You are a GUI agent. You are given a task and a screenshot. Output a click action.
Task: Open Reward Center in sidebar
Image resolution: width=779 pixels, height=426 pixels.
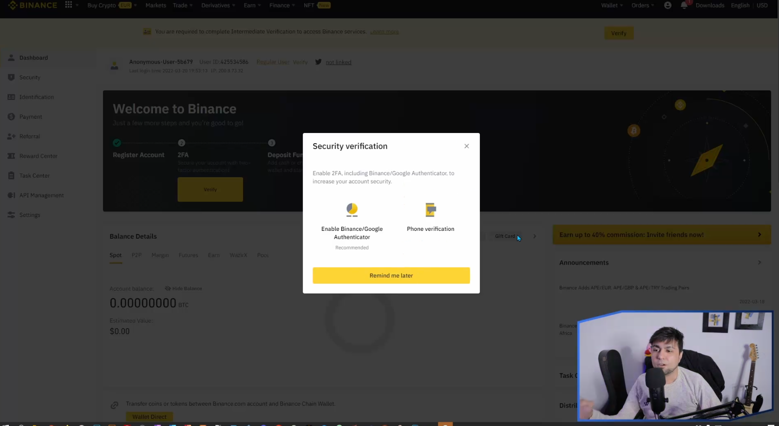tap(38, 156)
